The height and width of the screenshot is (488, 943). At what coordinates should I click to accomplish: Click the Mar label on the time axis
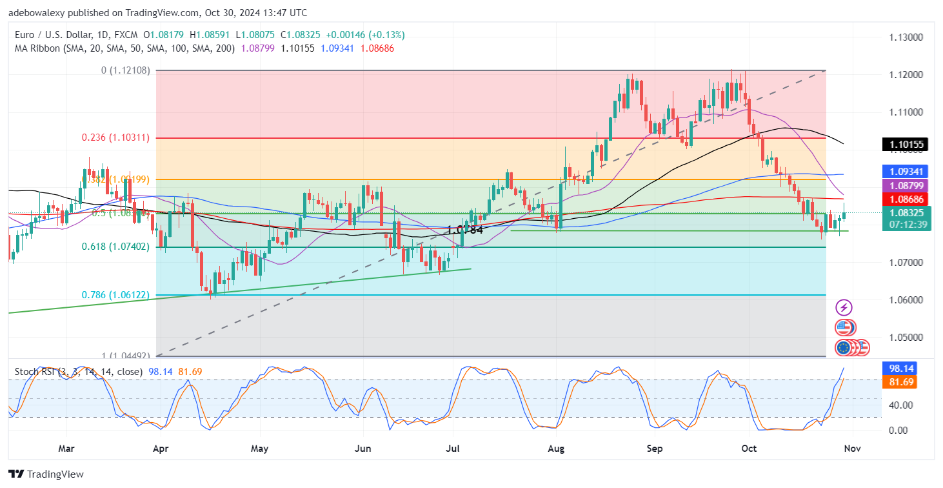tap(67, 448)
